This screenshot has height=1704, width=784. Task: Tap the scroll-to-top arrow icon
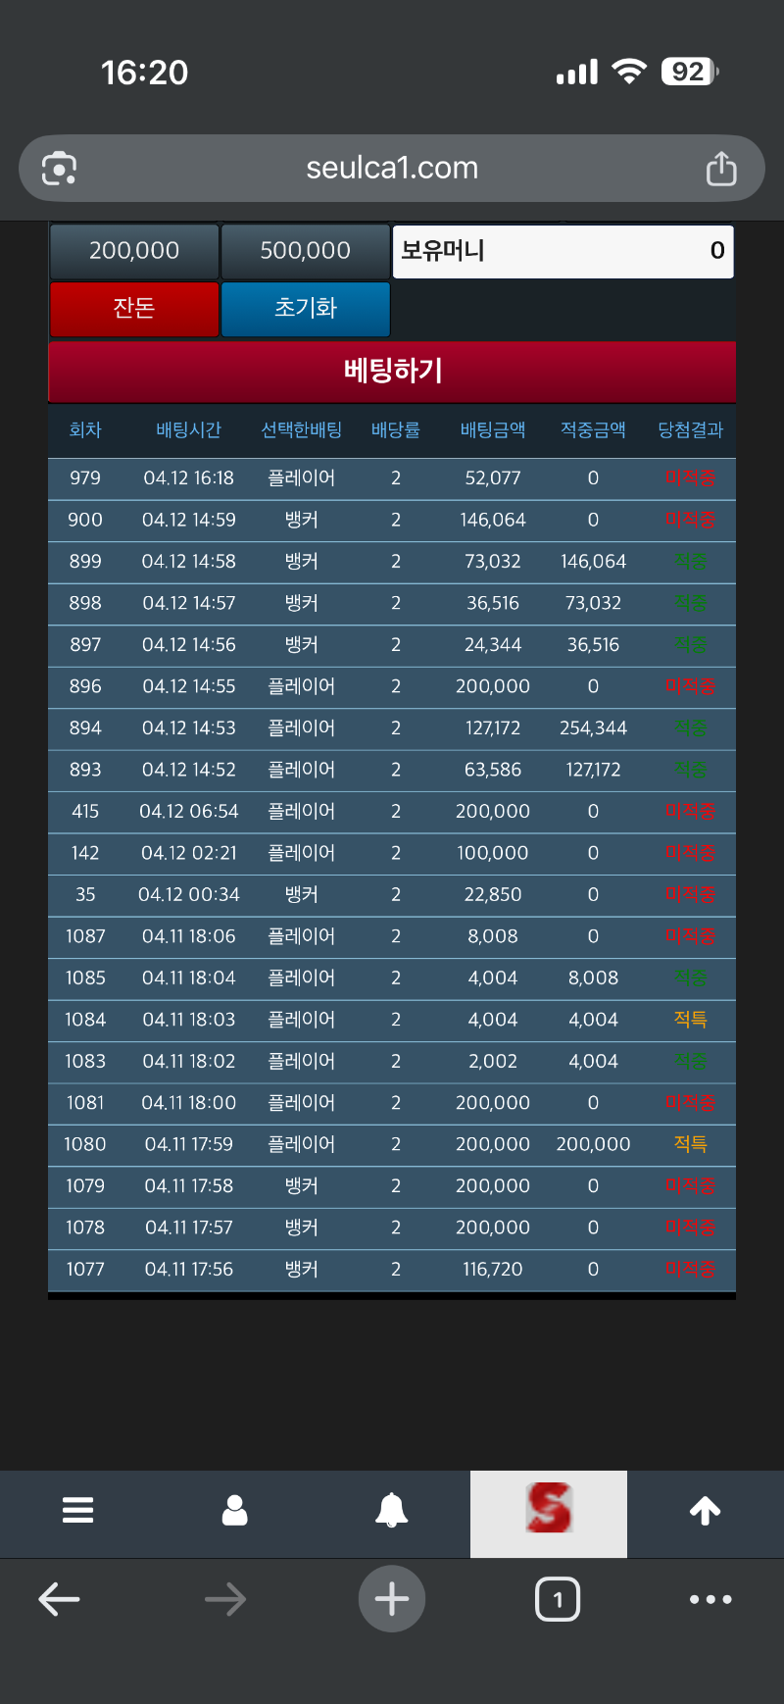[706, 1510]
